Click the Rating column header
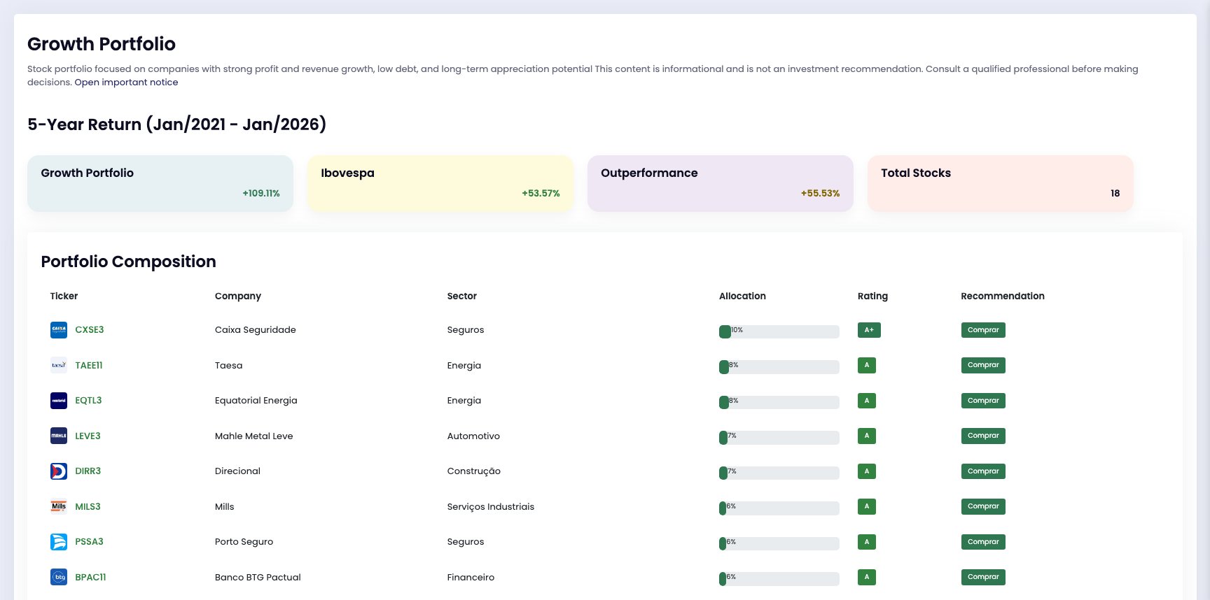Image resolution: width=1210 pixels, height=600 pixels. click(872, 297)
